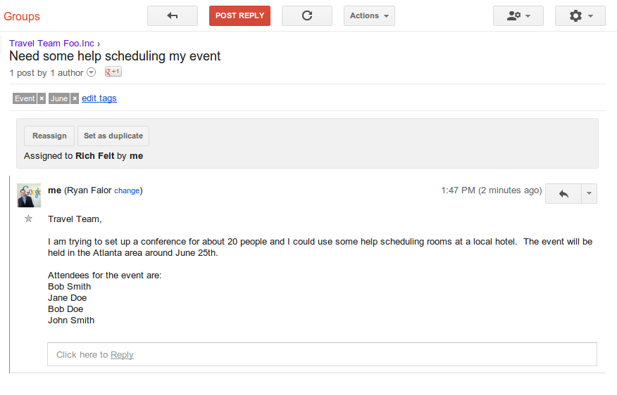
Task: Remove the Event tag
Action: [42, 98]
